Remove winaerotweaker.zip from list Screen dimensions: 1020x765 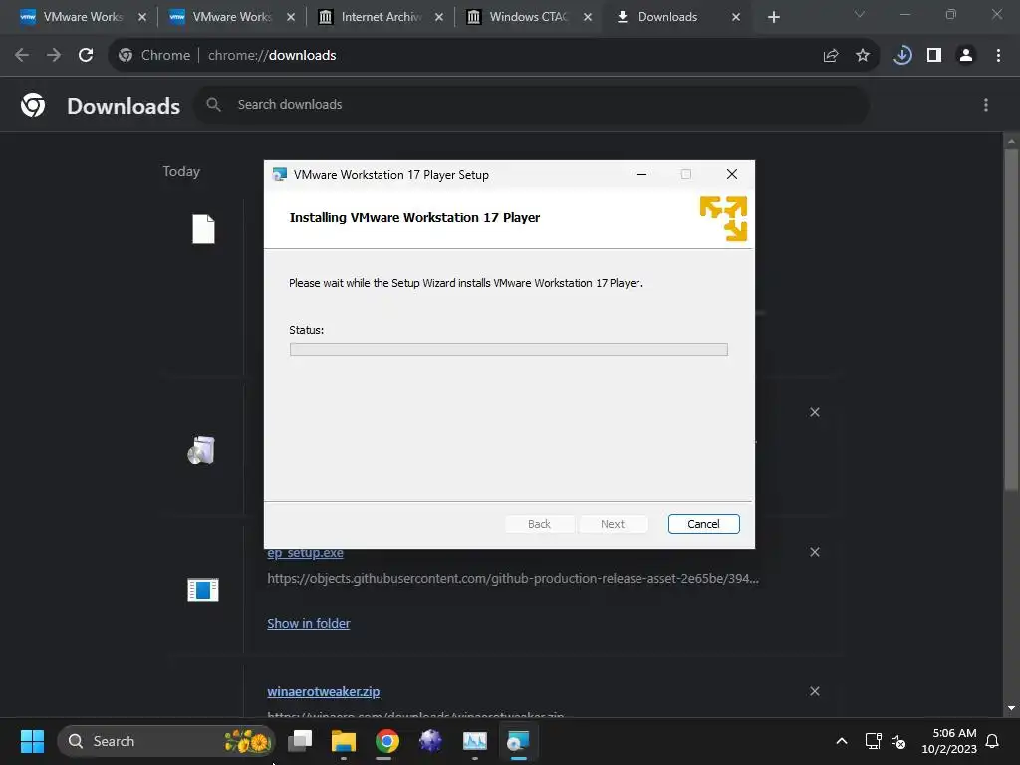click(815, 691)
